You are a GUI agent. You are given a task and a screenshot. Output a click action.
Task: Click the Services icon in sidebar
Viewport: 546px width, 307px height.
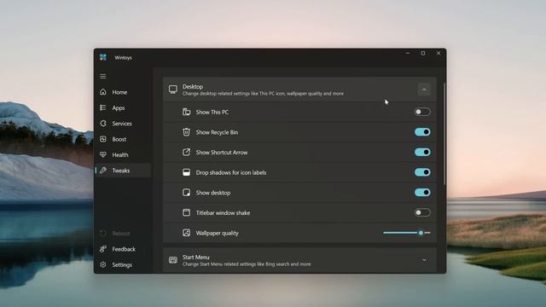(103, 123)
